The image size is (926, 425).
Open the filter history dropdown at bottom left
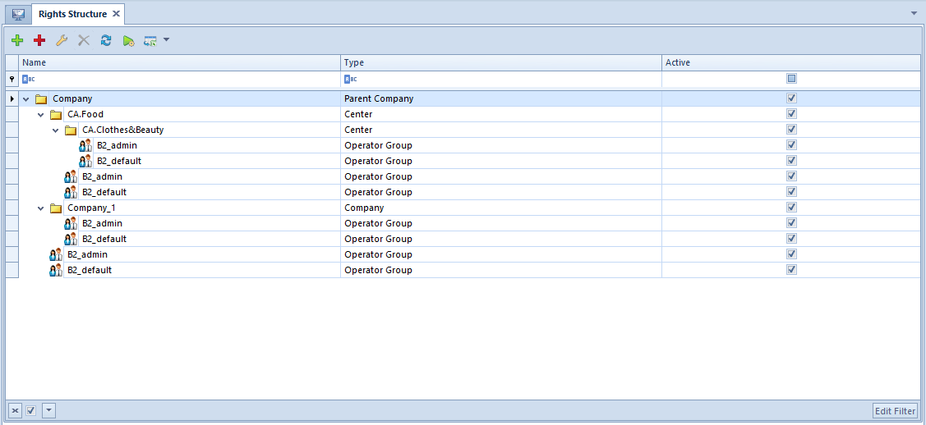pyautogui.click(x=49, y=410)
